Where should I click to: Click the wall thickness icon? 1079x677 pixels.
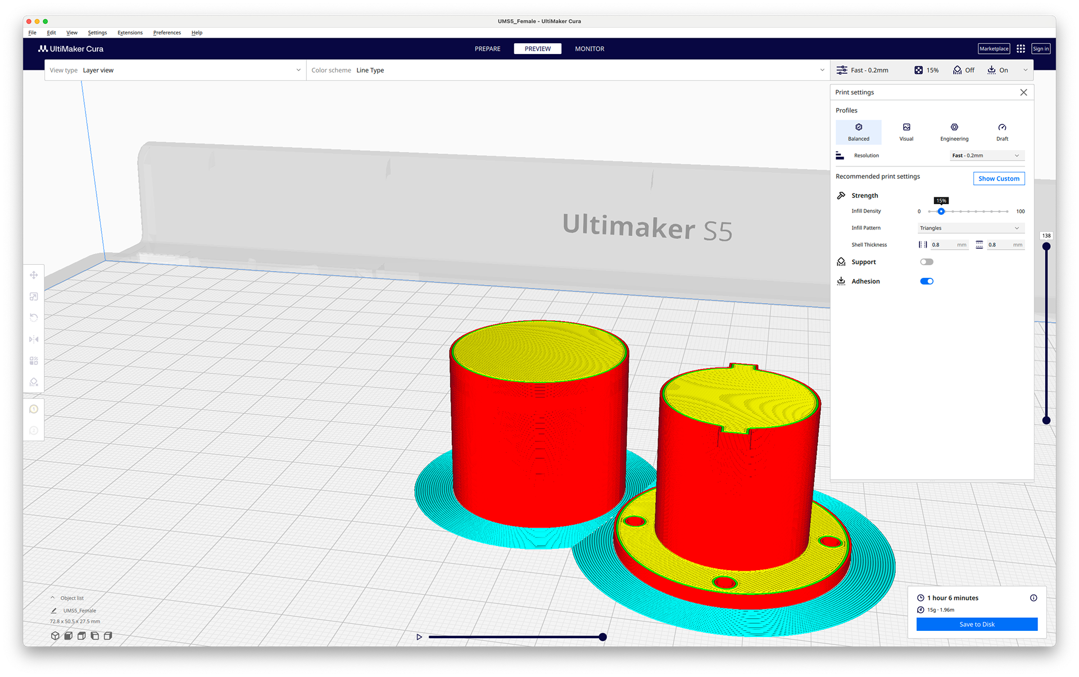pyautogui.click(x=922, y=245)
